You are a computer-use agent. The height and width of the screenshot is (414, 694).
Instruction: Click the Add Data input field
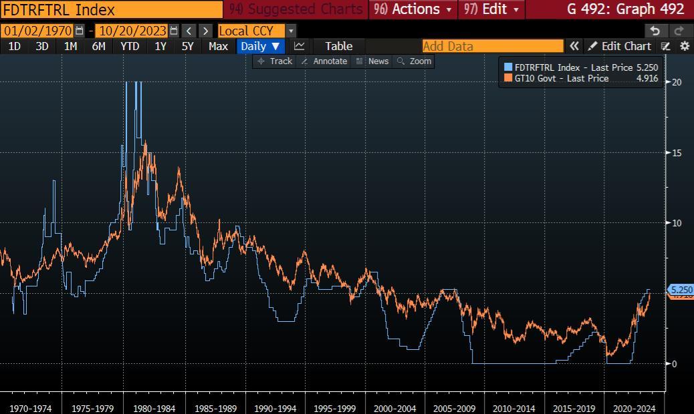[x=492, y=46]
